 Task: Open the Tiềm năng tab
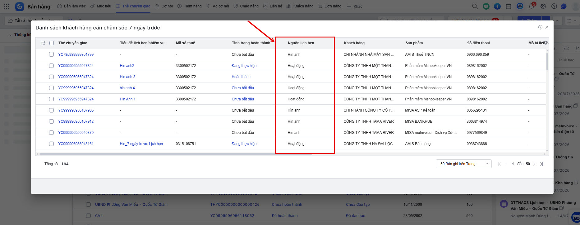[190, 6]
